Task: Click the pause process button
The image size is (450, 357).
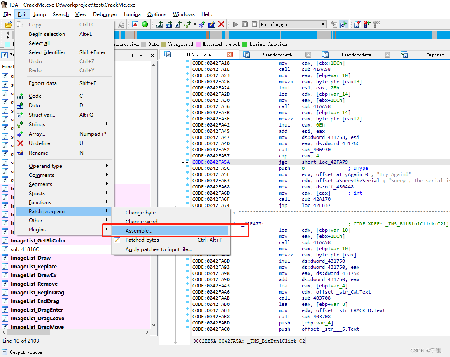Action: tap(245, 24)
